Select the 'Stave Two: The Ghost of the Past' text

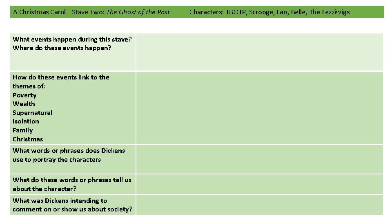[121, 12]
